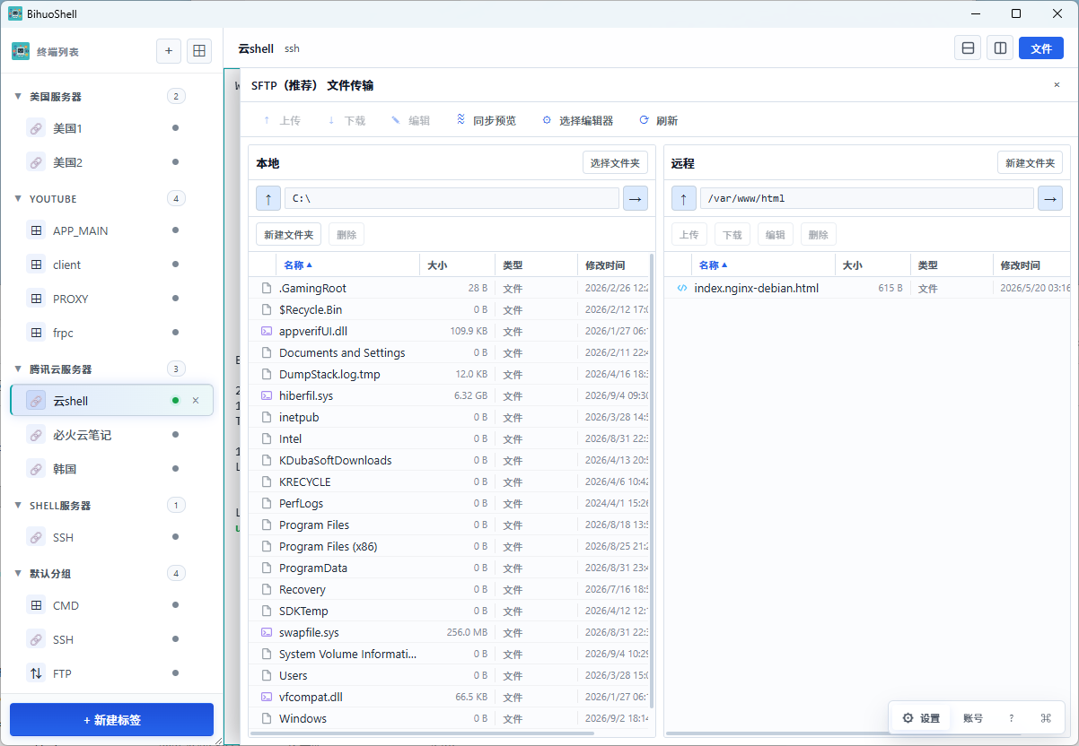
Task: Click the keyboard shortcut ⌘ icon
Action: pos(1046,718)
